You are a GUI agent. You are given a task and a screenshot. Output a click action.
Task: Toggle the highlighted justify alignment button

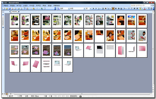(x=113, y=9)
